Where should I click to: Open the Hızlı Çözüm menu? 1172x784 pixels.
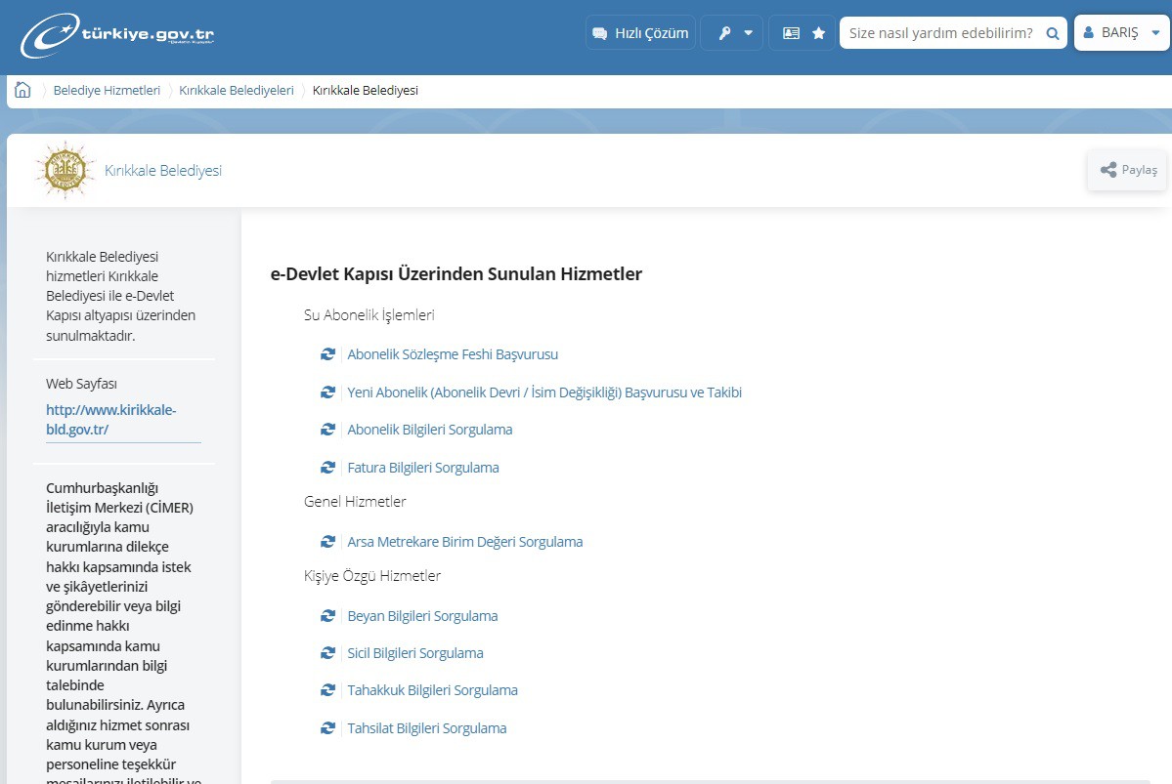coord(640,33)
